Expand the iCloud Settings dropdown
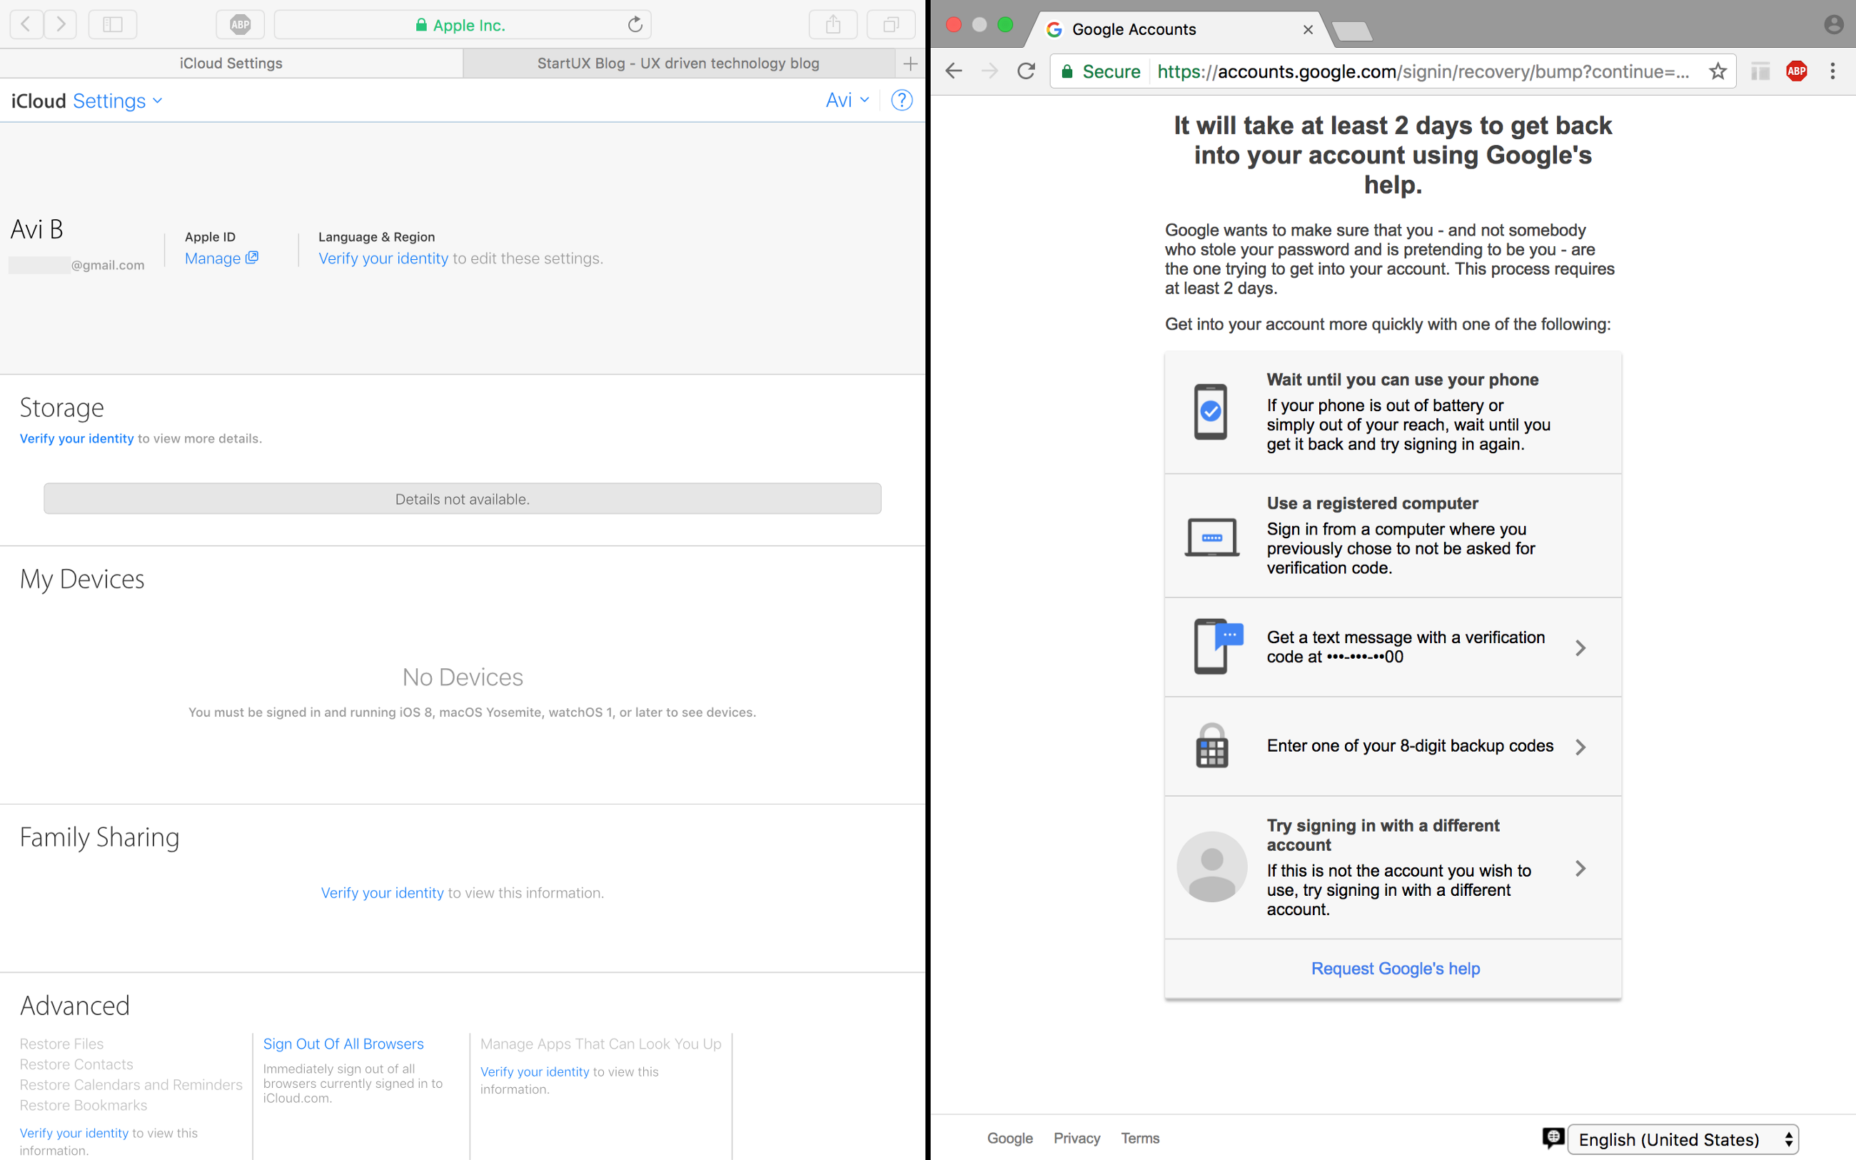 click(116, 101)
